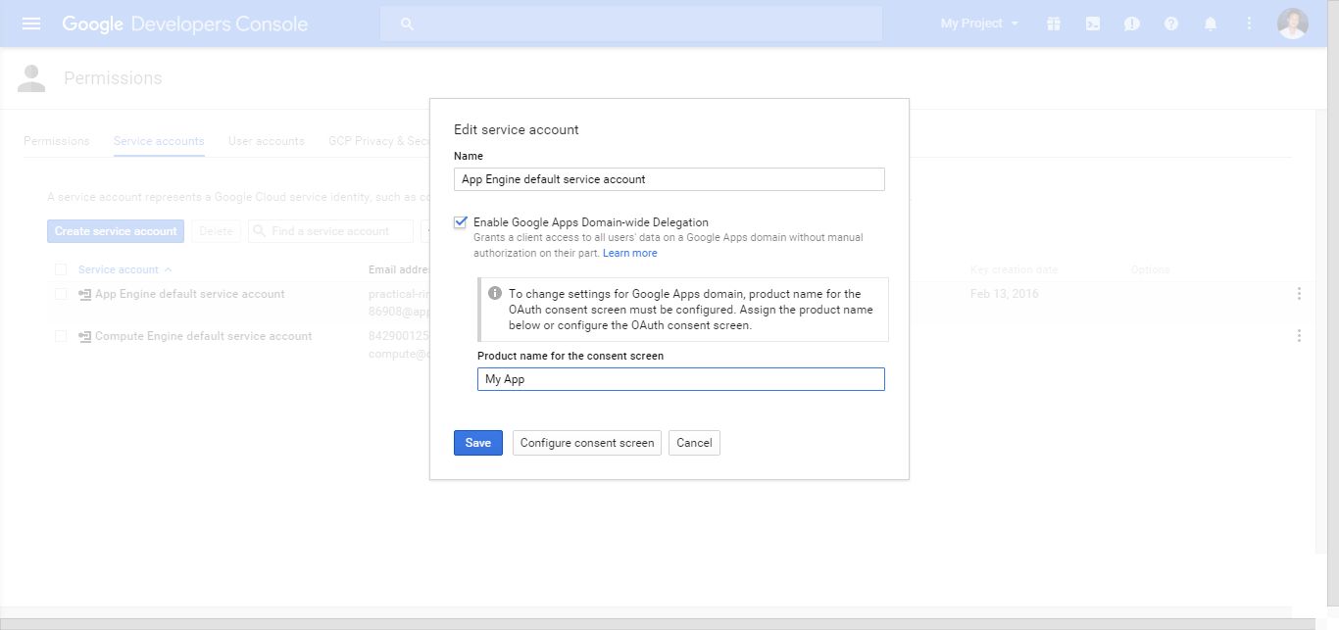
Task: Uncheck Enable Google Apps Domain-wide Delegation
Action: click(460, 222)
